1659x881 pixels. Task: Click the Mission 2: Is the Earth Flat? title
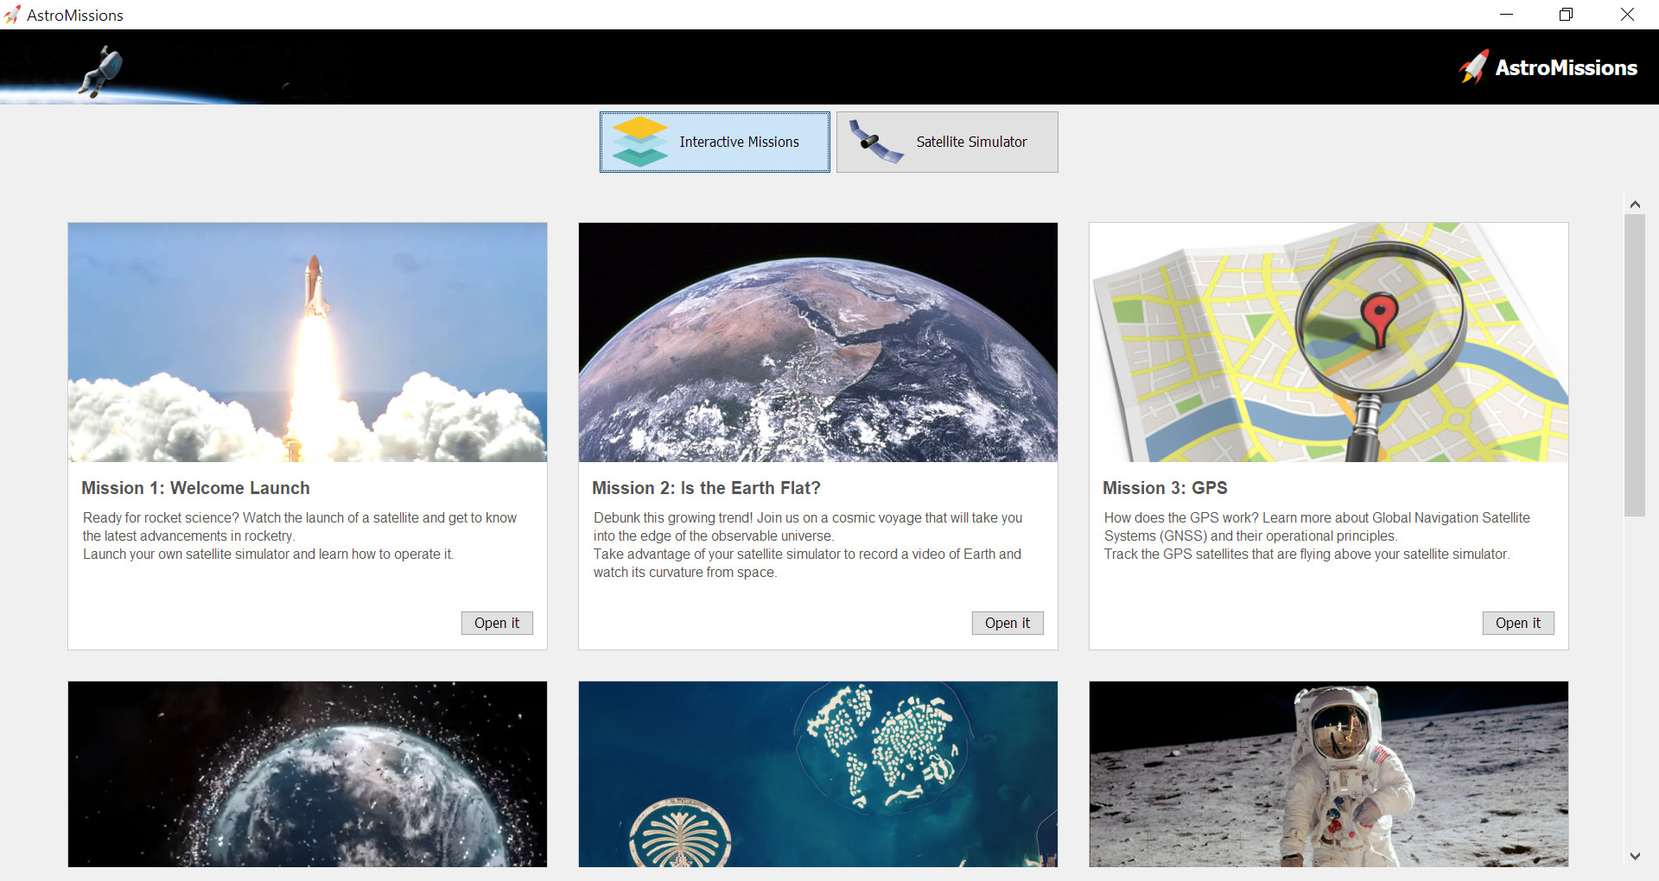click(x=706, y=488)
